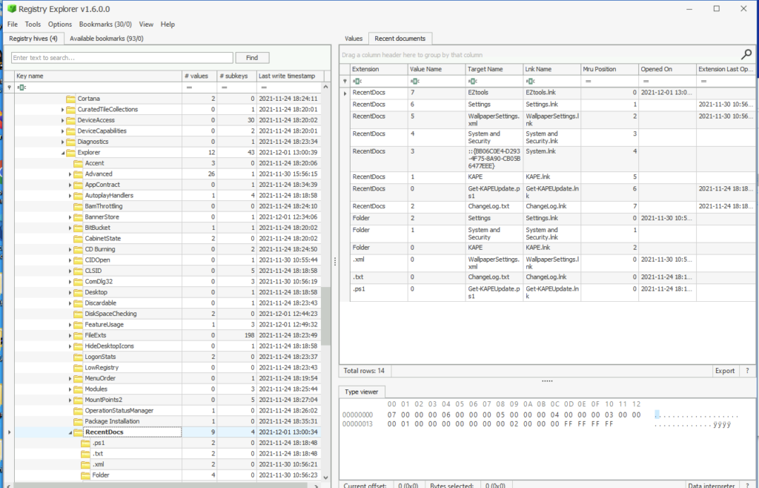Select the Get-KAPEUpdate.ps1 RecentDocs row

(551, 192)
